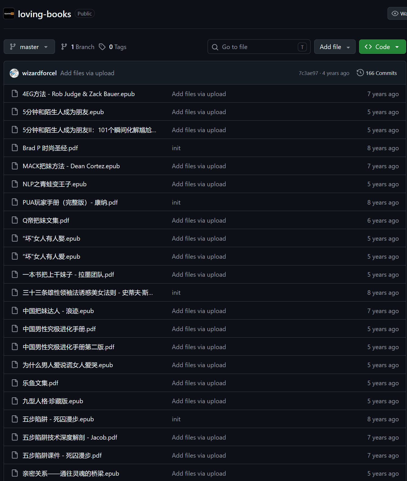Open file 5分钟和陌生人成为朋友.epub
This screenshot has height=481, width=407.
63,112
